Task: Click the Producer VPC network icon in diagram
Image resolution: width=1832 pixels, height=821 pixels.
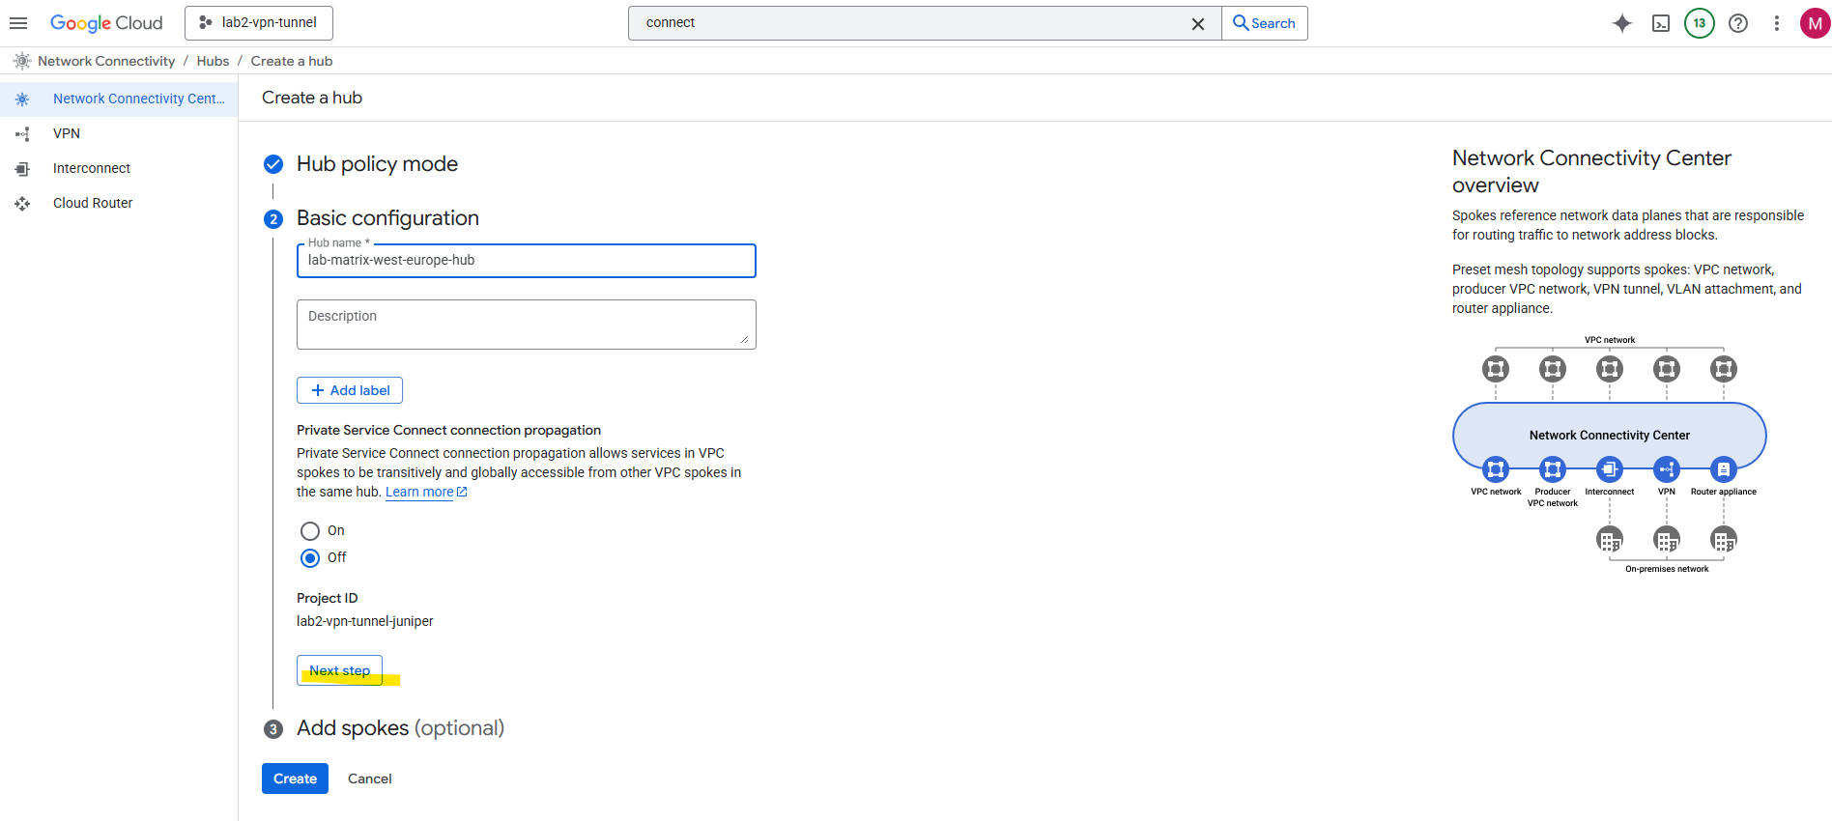Action: click(x=1553, y=469)
